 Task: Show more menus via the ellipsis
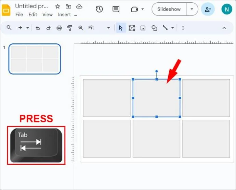(75, 15)
